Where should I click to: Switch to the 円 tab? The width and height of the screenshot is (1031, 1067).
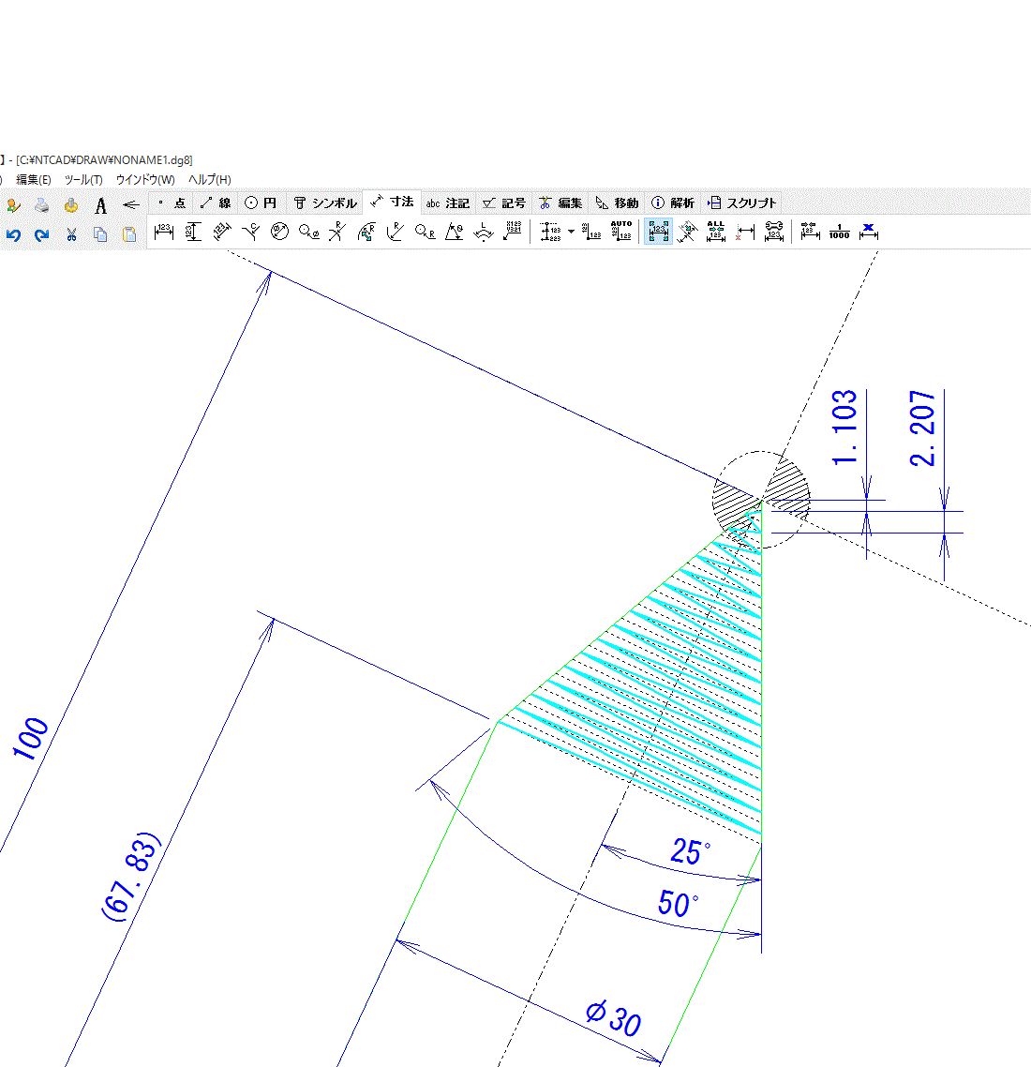click(261, 203)
